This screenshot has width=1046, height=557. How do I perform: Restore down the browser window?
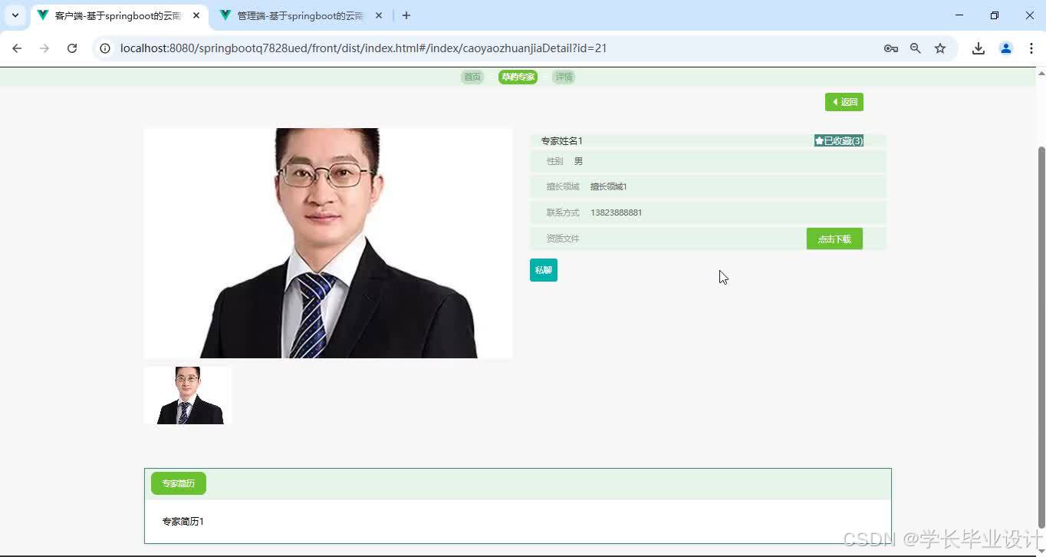995,15
